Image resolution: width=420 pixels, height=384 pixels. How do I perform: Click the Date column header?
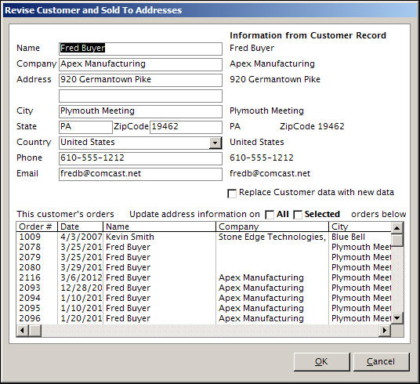coord(81,226)
